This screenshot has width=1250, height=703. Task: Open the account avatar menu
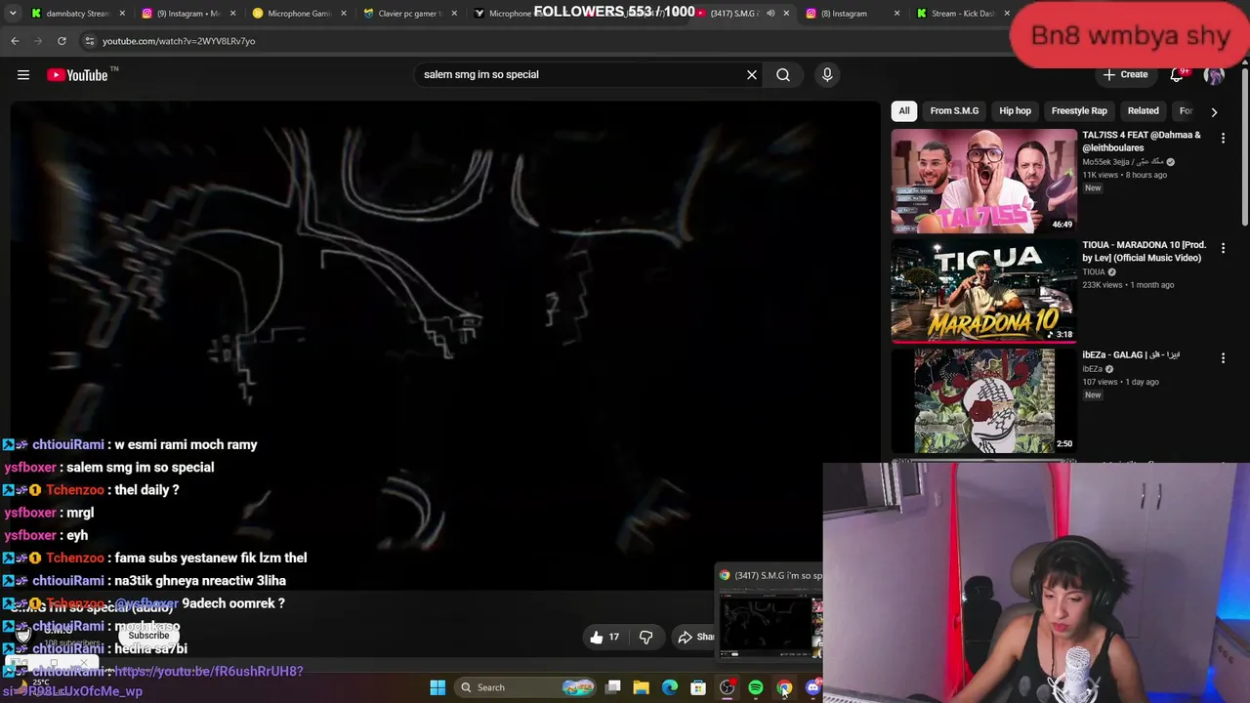(1214, 75)
